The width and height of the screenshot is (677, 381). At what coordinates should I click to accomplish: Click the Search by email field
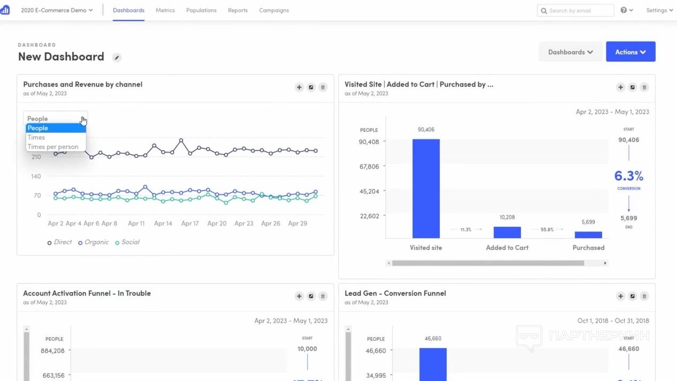point(580,11)
